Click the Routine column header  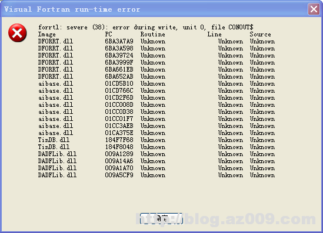click(x=153, y=34)
